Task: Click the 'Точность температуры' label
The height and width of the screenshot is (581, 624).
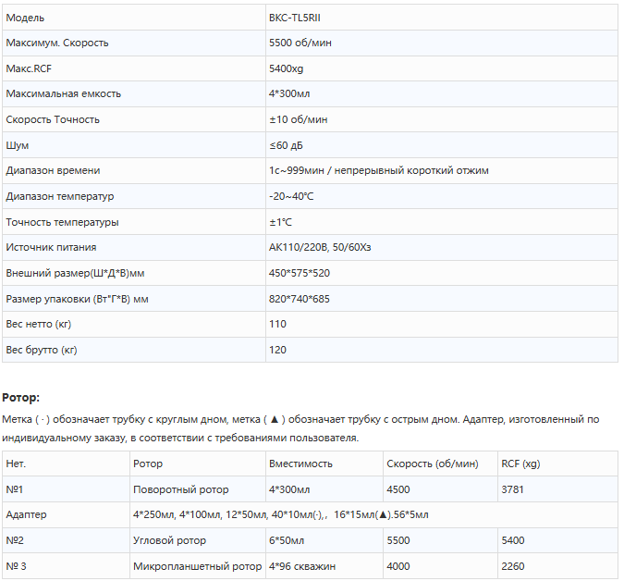Action: coord(63,222)
